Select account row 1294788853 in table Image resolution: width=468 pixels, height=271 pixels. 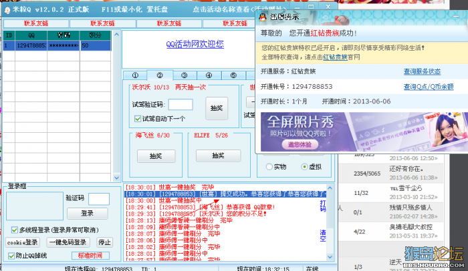point(57,45)
